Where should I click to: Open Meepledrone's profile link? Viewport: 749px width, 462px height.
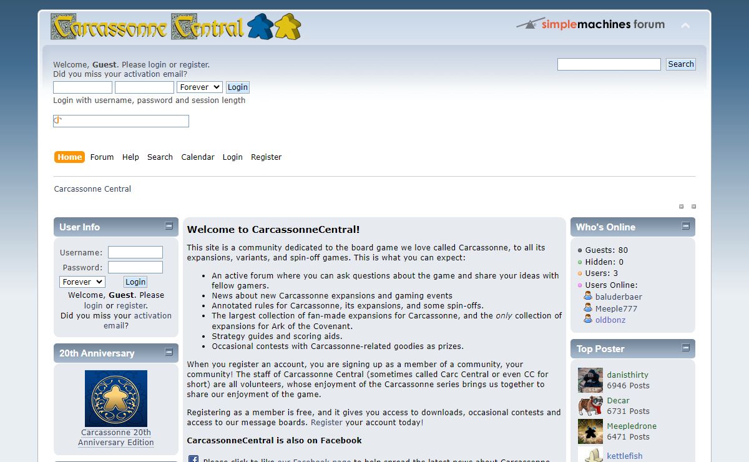point(632,426)
